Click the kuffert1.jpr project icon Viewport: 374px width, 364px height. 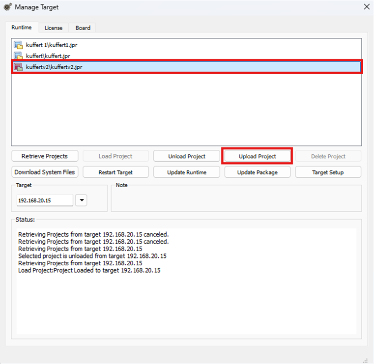point(18,45)
